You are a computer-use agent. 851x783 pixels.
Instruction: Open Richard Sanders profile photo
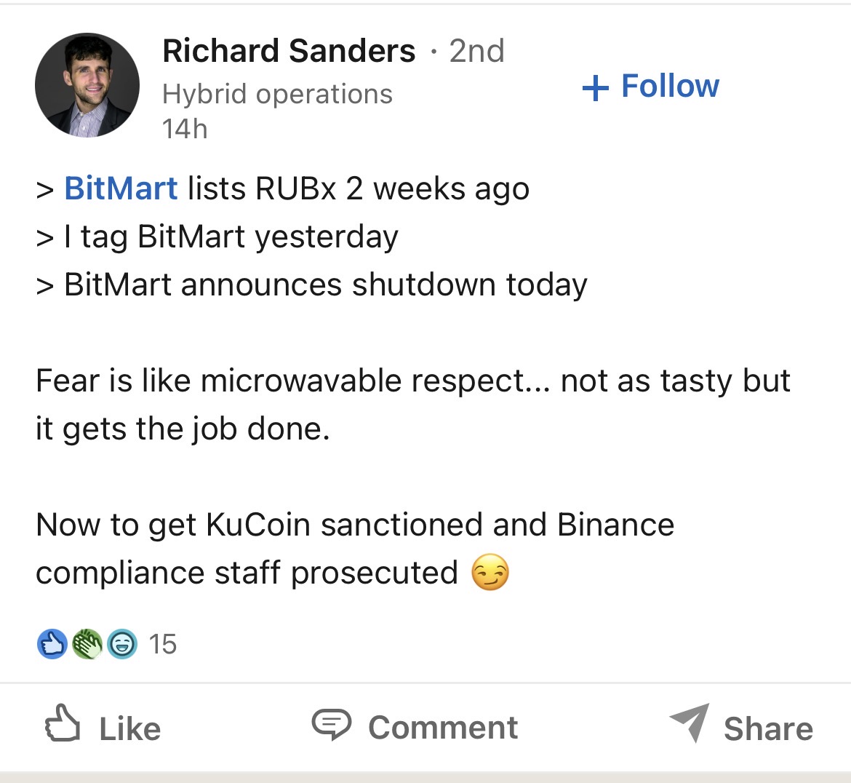(87, 85)
